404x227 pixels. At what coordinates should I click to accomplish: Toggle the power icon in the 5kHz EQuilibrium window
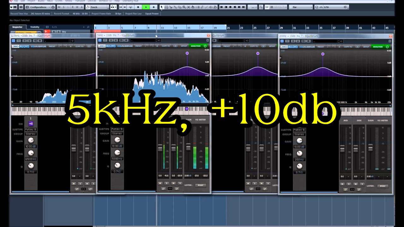tap(205, 46)
